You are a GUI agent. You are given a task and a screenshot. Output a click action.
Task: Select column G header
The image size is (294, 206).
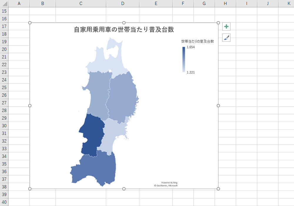tap(204, 4)
